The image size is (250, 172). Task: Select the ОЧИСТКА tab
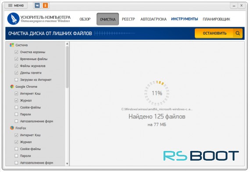pos(107,19)
